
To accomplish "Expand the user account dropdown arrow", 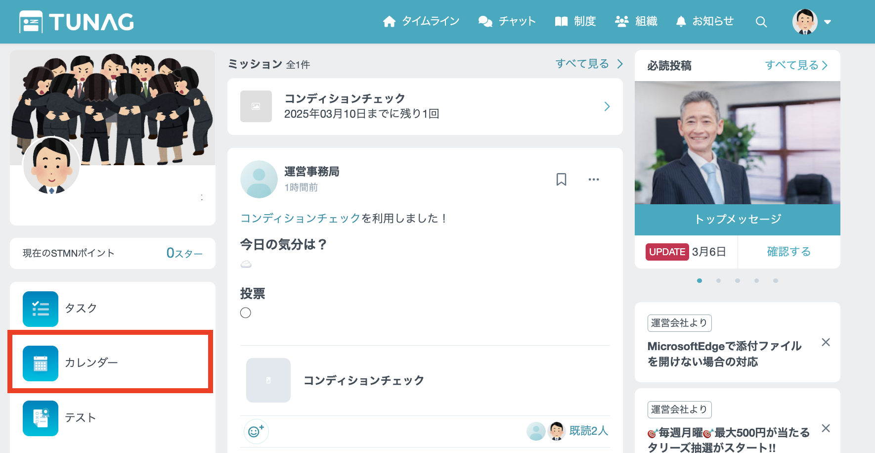I will pos(828,22).
